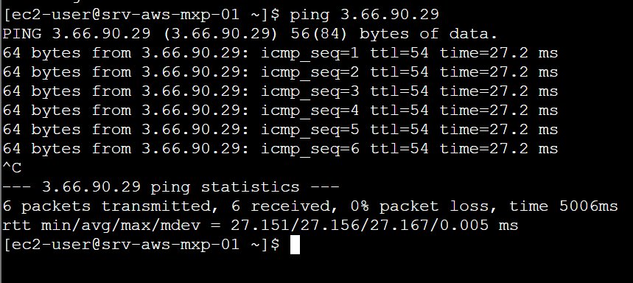The height and width of the screenshot is (283, 633).
Task: Select the icmp_seq=1 reply line
Action: point(280,53)
